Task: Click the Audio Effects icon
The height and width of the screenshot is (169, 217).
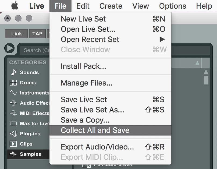Action: pyautogui.click(x=13, y=103)
